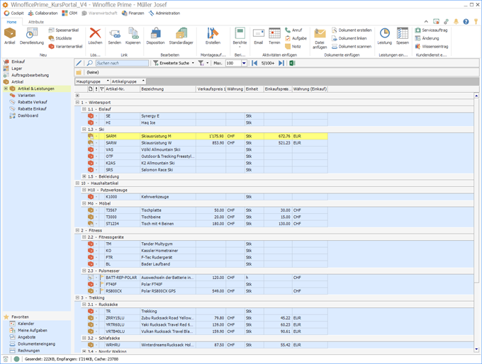Insert a Termin activity
Image resolution: width=482 pixels, height=364 pixels.
pyautogui.click(x=274, y=36)
